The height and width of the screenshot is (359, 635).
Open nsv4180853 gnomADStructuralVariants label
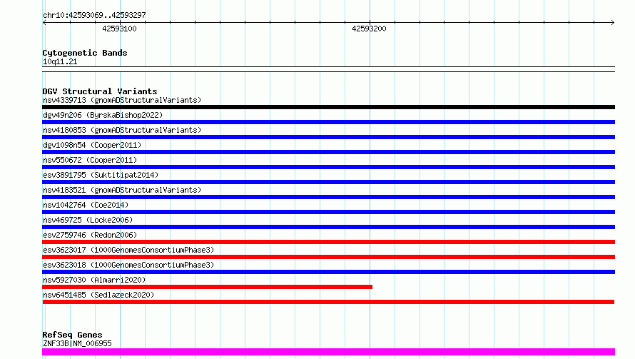pos(122,130)
